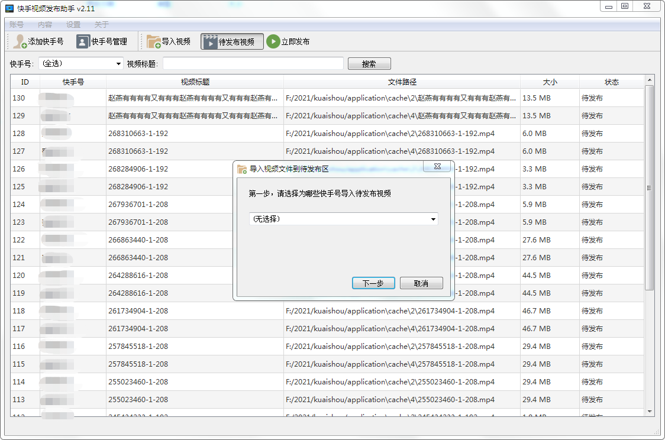Image resolution: width=665 pixels, height=440 pixels.
Task: Select the row with ID 129
Action: [x=327, y=116]
